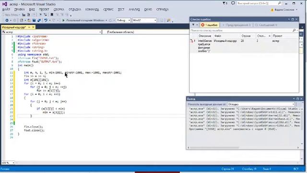Sort errors by Проект column

coord(277,36)
